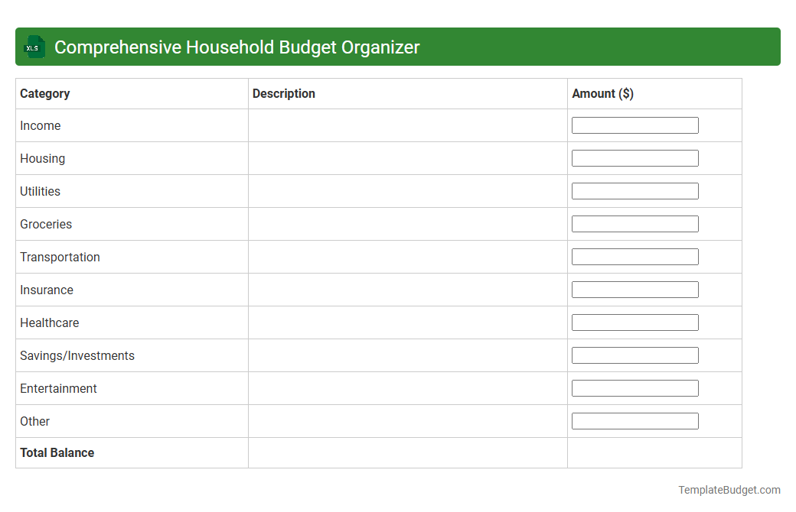Click the Groceries amount entry box
Viewport: 796px width, 512px height.
[x=635, y=223]
